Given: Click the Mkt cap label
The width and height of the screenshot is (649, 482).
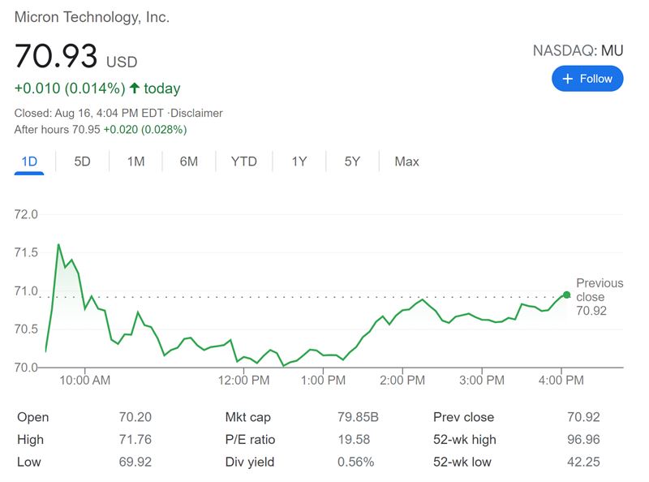Looking at the screenshot, I should pos(248,417).
